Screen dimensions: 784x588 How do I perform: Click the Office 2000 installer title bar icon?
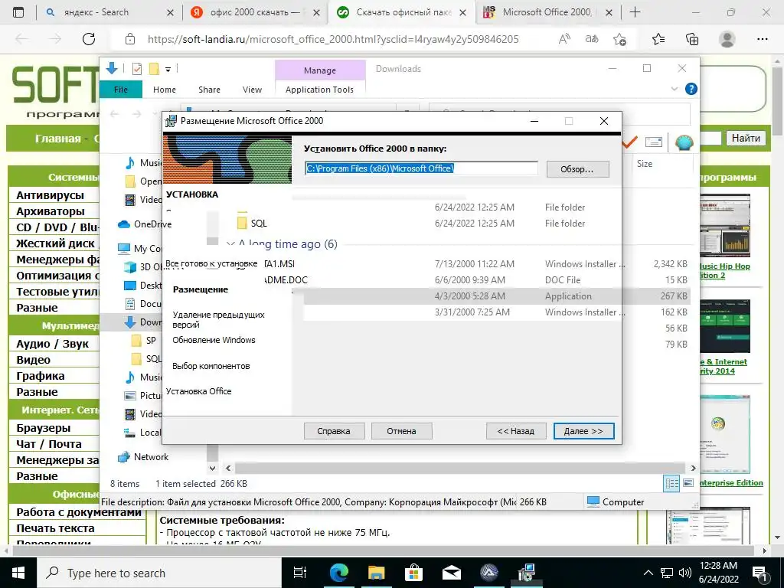pos(171,120)
